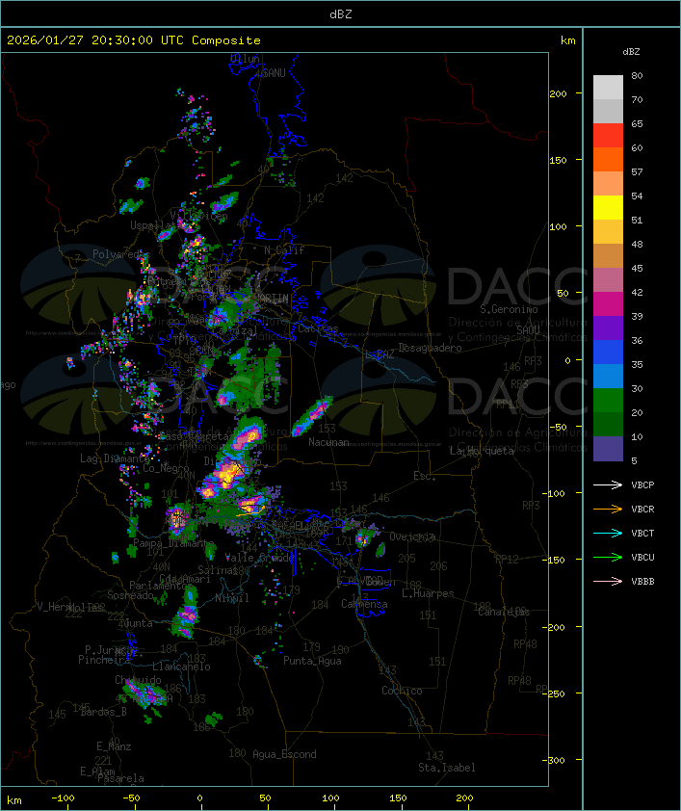Click the Pasarela place label
The image size is (681, 811).
(x=120, y=778)
